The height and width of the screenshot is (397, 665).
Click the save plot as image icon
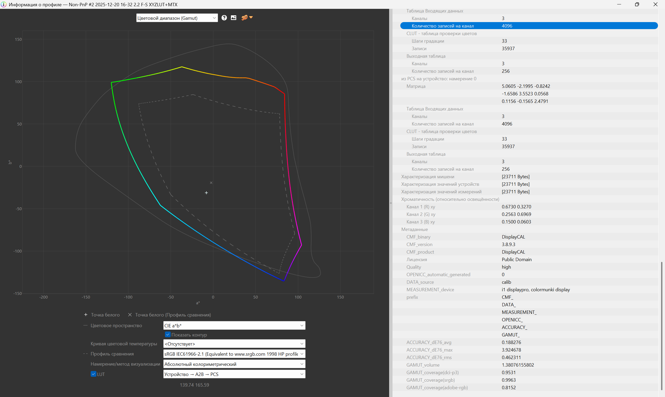pyautogui.click(x=234, y=18)
